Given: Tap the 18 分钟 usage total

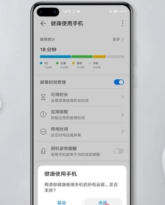Looking at the screenshot, I should (x=48, y=50).
